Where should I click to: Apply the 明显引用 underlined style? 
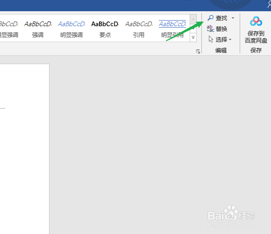pyautogui.click(x=172, y=29)
